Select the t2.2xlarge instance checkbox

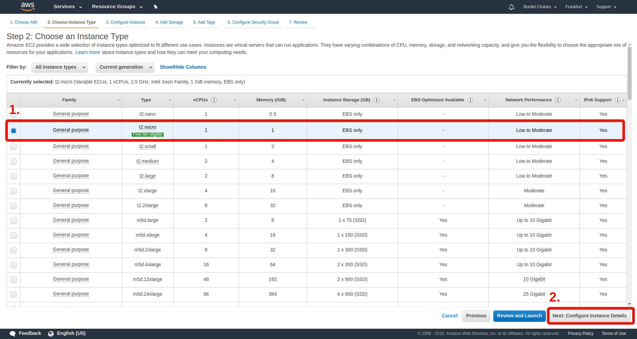click(x=13, y=206)
